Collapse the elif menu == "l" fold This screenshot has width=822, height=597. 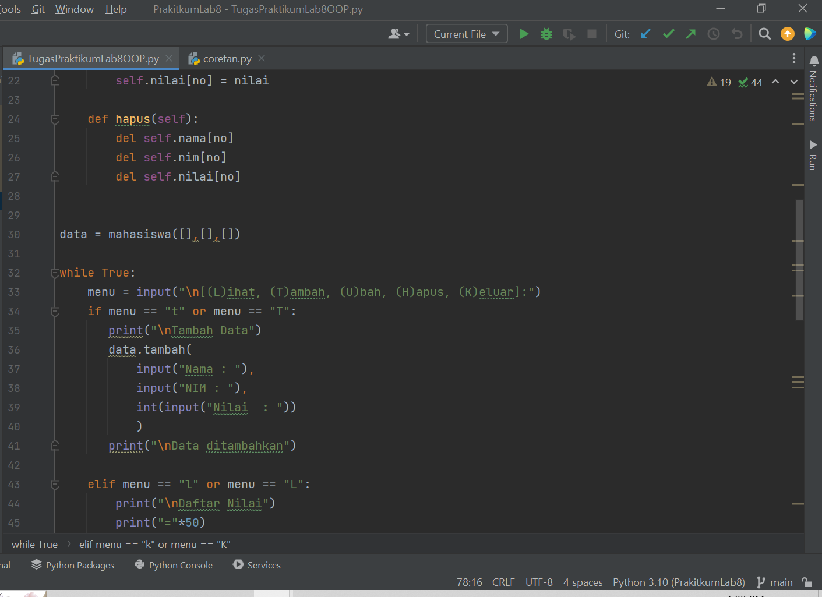click(x=55, y=485)
